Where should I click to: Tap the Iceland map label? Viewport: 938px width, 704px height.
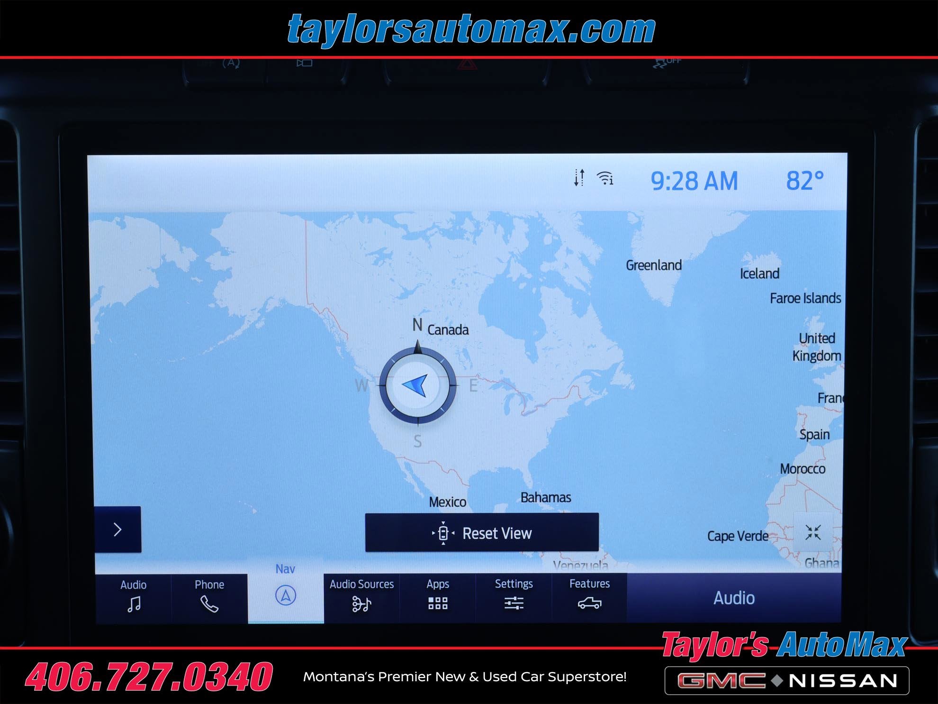759,274
